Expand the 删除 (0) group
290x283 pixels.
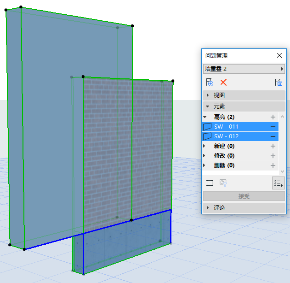[x=204, y=165]
